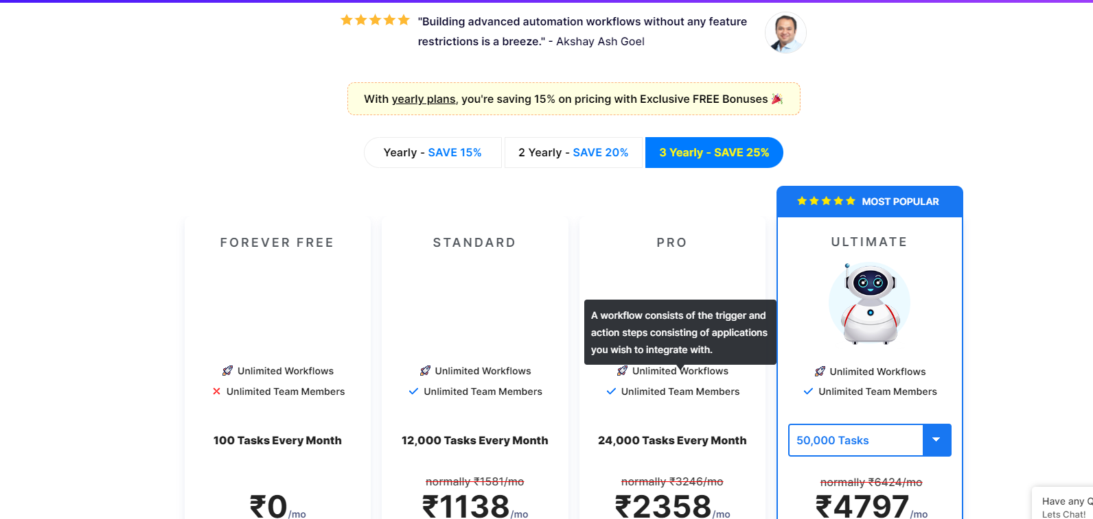Click the MOST POPULAR banner header
This screenshot has width=1093, height=519.
pos(870,202)
